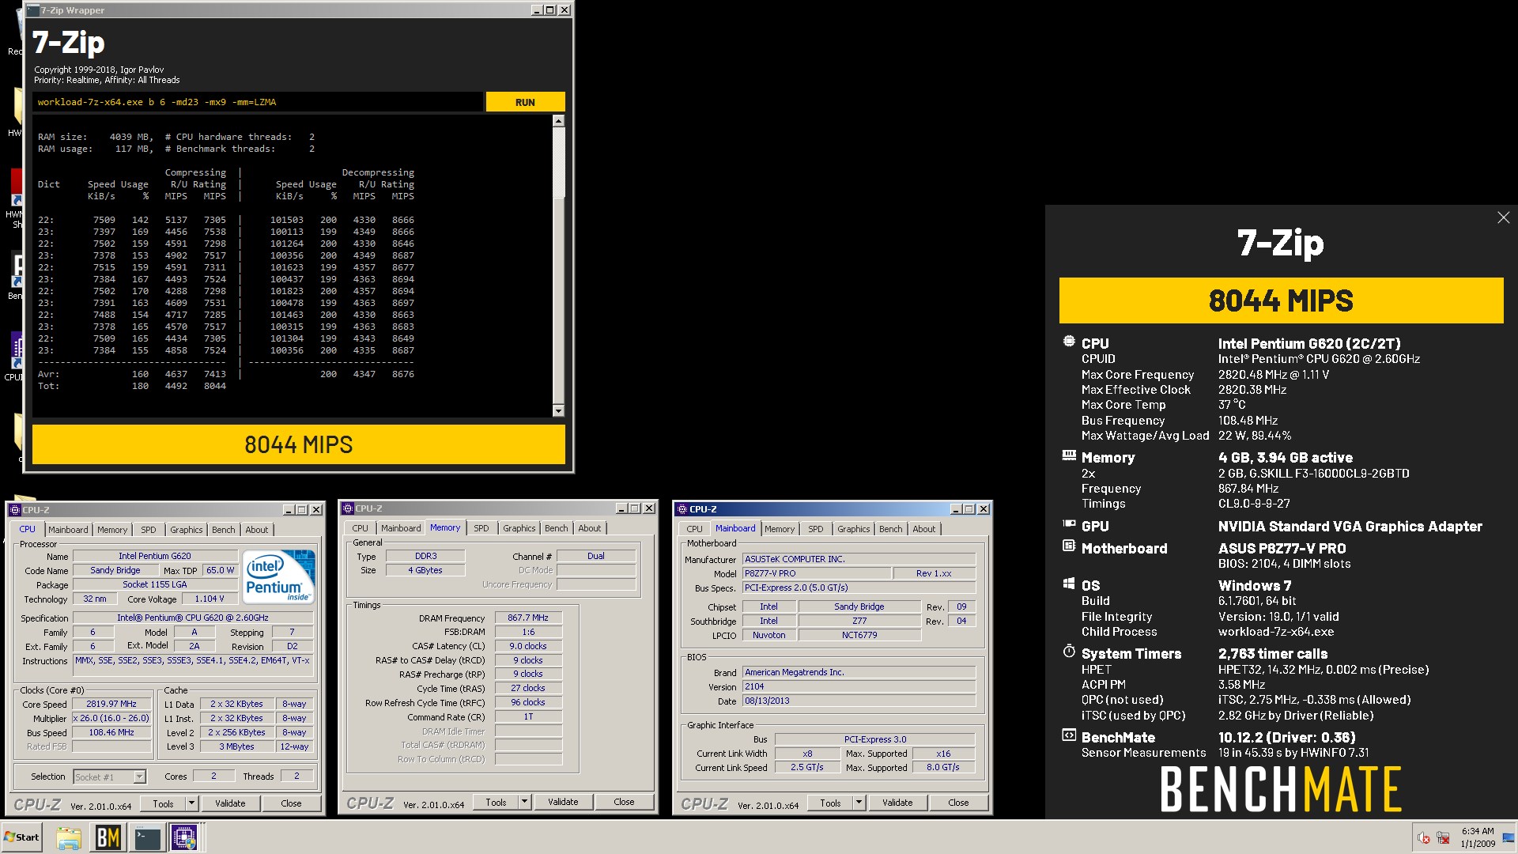The image size is (1518, 854).
Task: Click the GPU section icon in BenchMate
Action: pyautogui.click(x=1069, y=524)
